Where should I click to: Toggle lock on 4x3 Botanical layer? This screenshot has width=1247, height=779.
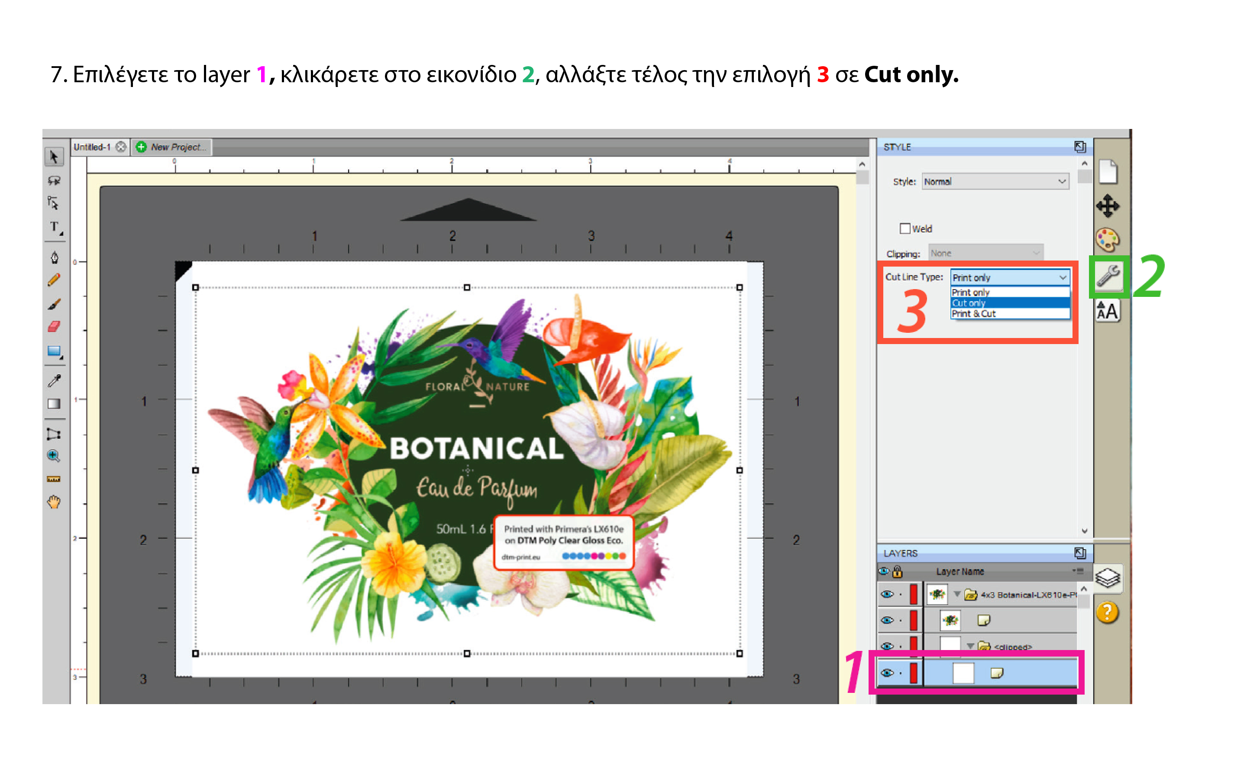coord(900,595)
